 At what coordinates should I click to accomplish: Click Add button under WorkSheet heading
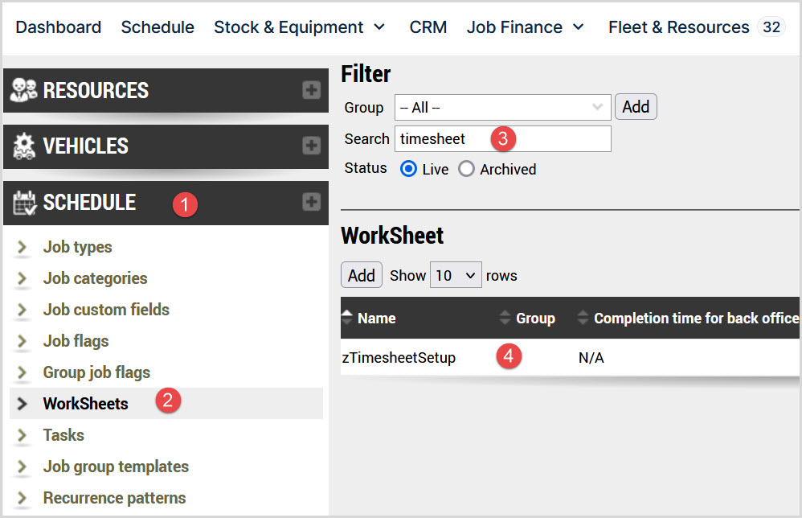coord(361,275)
